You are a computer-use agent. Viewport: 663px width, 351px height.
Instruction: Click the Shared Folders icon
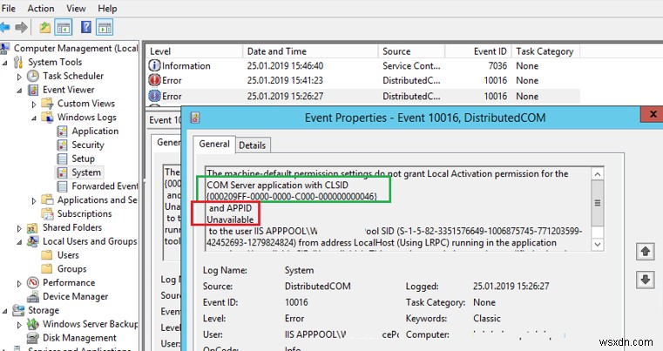coord(32,228)
